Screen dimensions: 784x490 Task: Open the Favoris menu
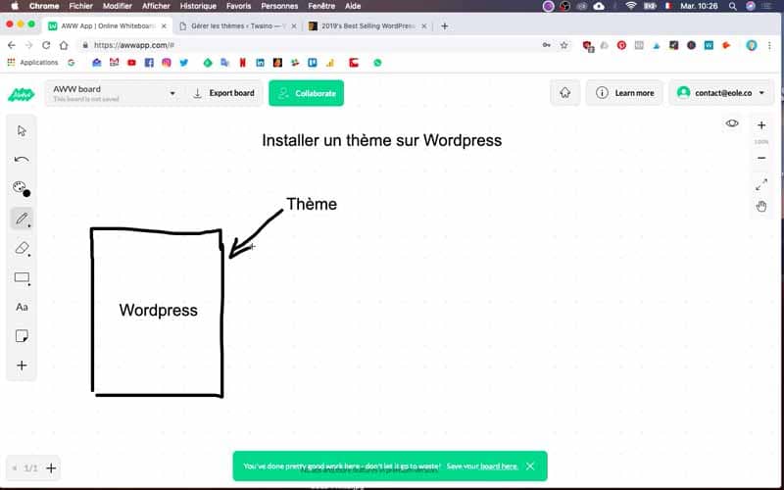[238, 6]
